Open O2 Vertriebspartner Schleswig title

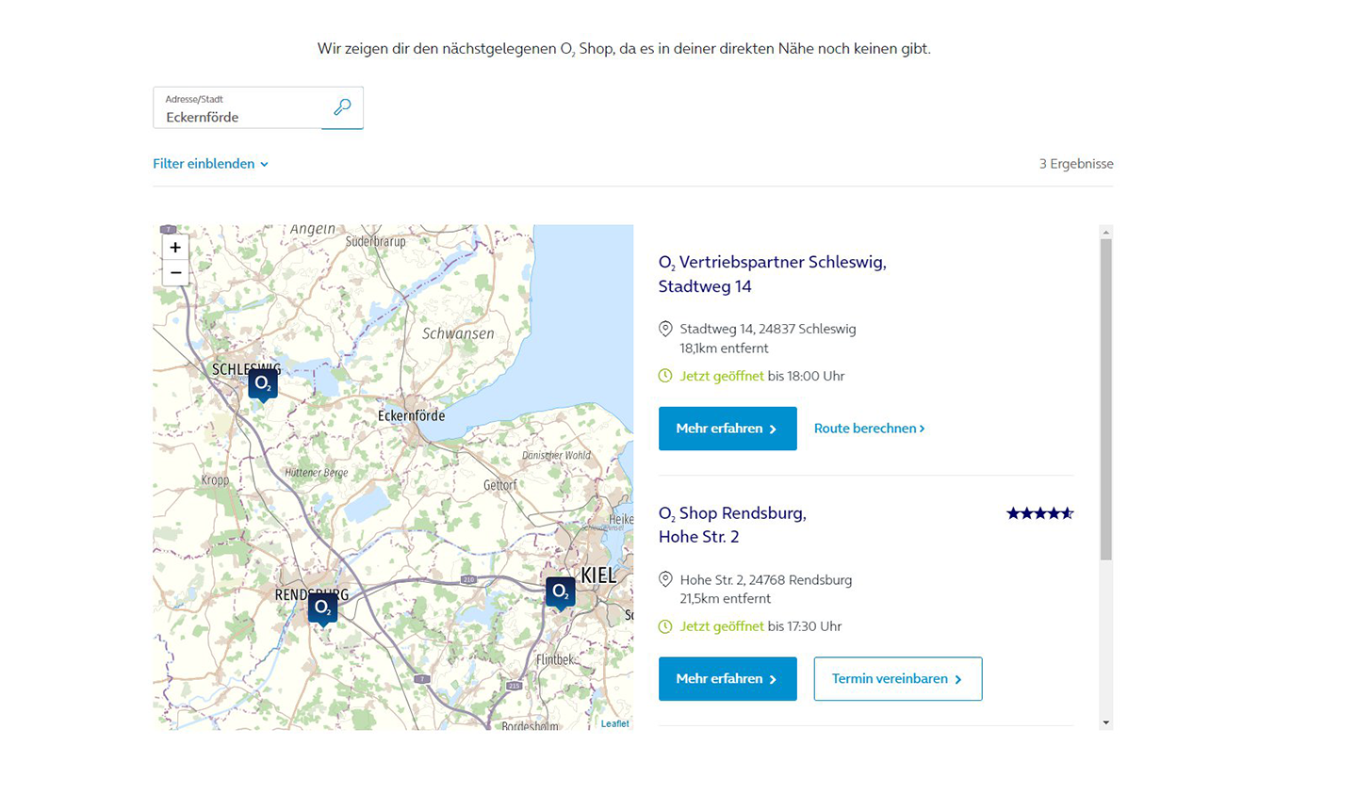[773, 274]
